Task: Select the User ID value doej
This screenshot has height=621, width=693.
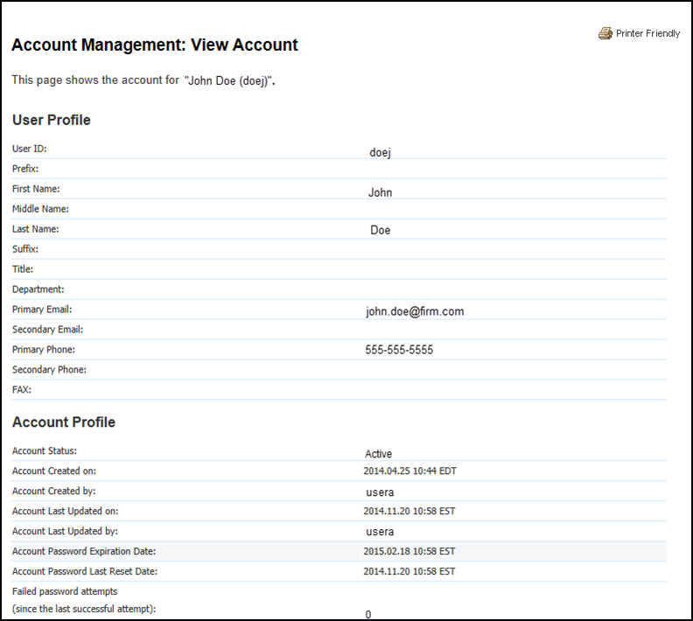Action: tap(380, 152)
